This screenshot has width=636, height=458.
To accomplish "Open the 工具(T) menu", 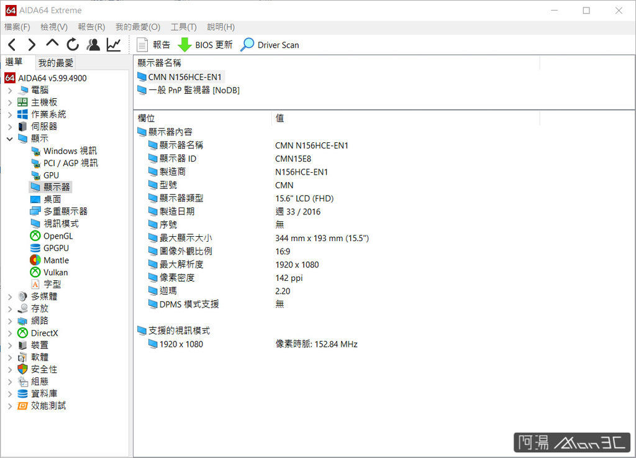I will point(183,27).
